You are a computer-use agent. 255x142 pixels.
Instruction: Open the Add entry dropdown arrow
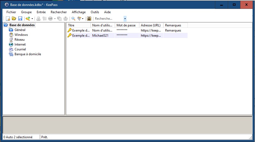32,19
